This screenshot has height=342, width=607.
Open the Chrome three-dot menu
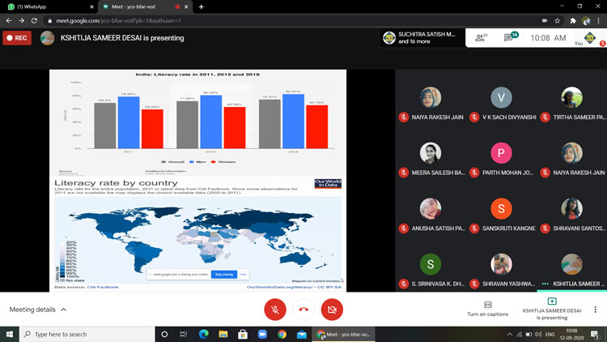[x=599, y=20]
